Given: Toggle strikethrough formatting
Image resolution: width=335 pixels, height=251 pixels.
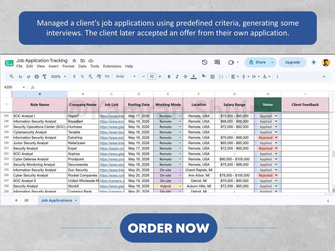Looking at the screenshot, I should coord(185,76).
